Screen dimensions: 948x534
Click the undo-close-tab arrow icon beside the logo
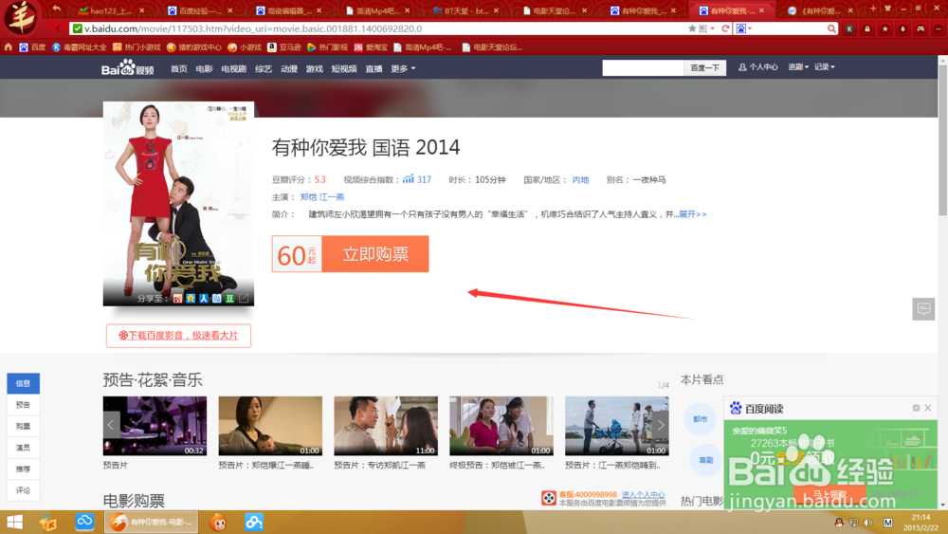56,9
